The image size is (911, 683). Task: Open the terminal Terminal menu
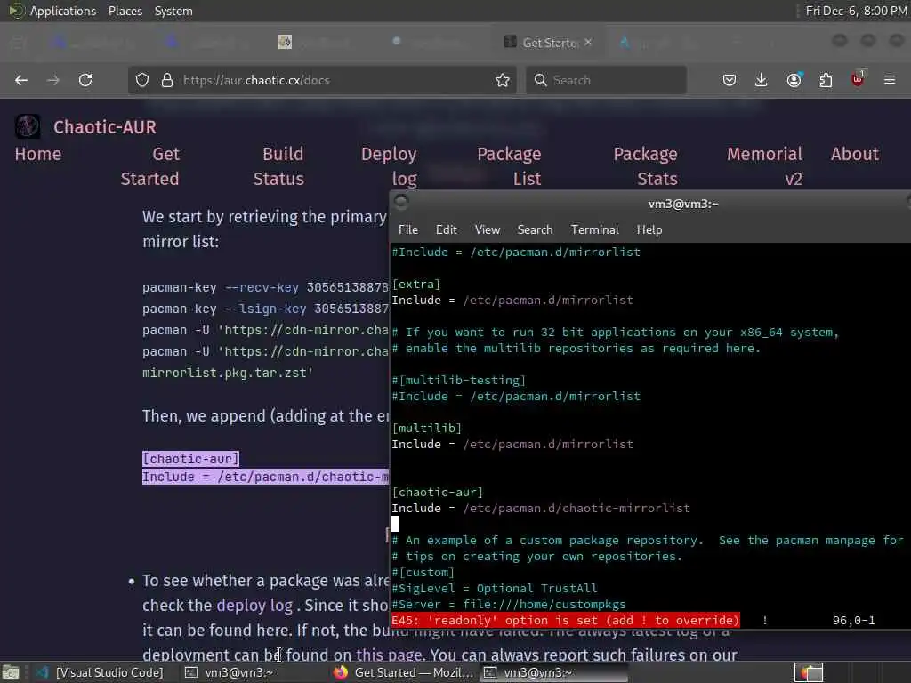coord(595,229)
